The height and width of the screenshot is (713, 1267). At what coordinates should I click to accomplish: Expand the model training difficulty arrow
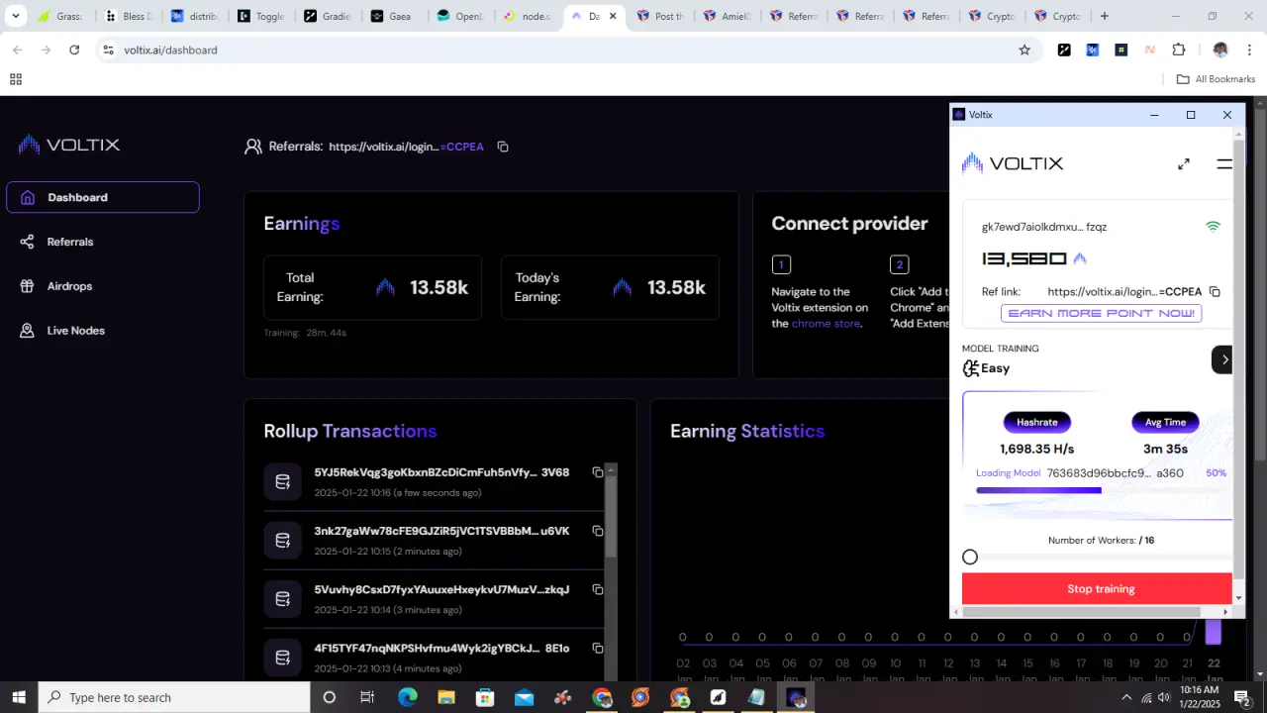(x=1223, y=359)
